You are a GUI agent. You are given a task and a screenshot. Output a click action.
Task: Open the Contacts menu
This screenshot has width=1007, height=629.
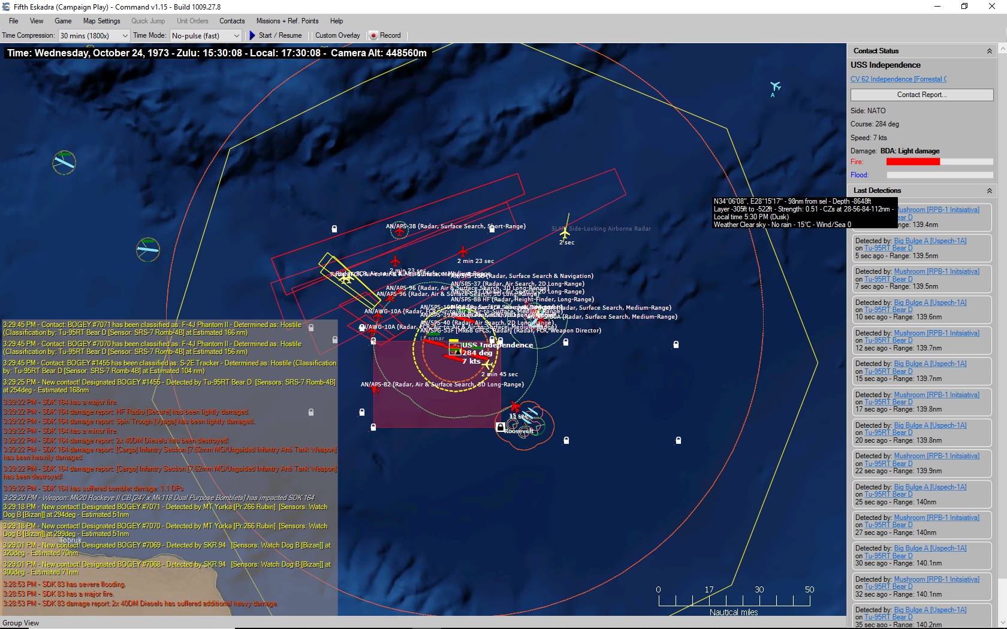pyautogui.click(x=232, y=21)
